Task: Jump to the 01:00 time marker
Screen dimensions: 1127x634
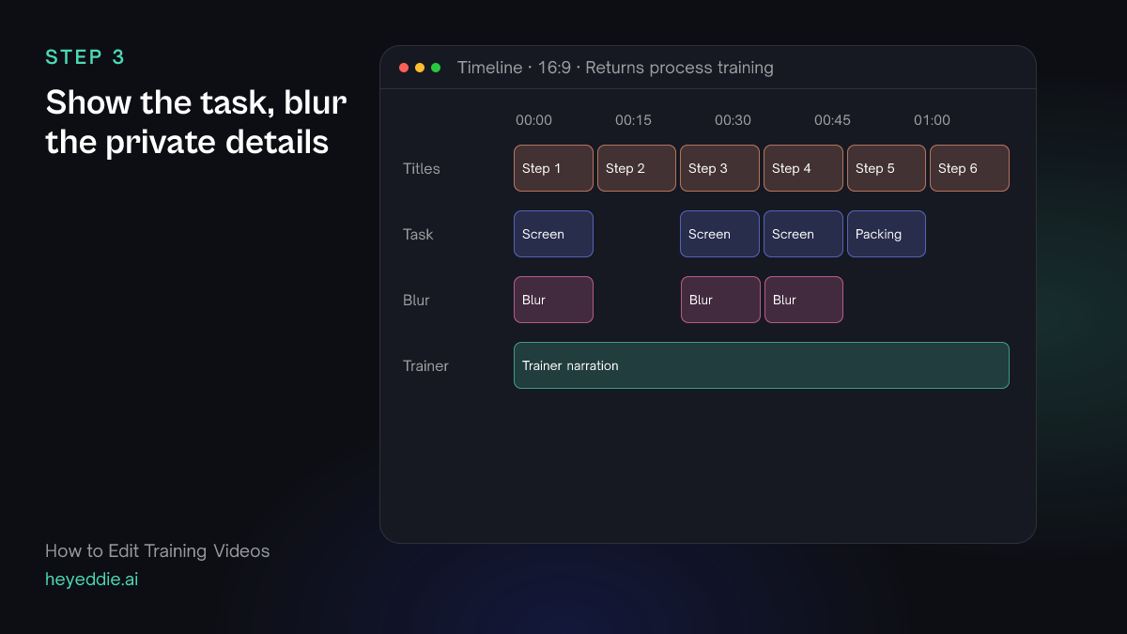Action: 932,120
